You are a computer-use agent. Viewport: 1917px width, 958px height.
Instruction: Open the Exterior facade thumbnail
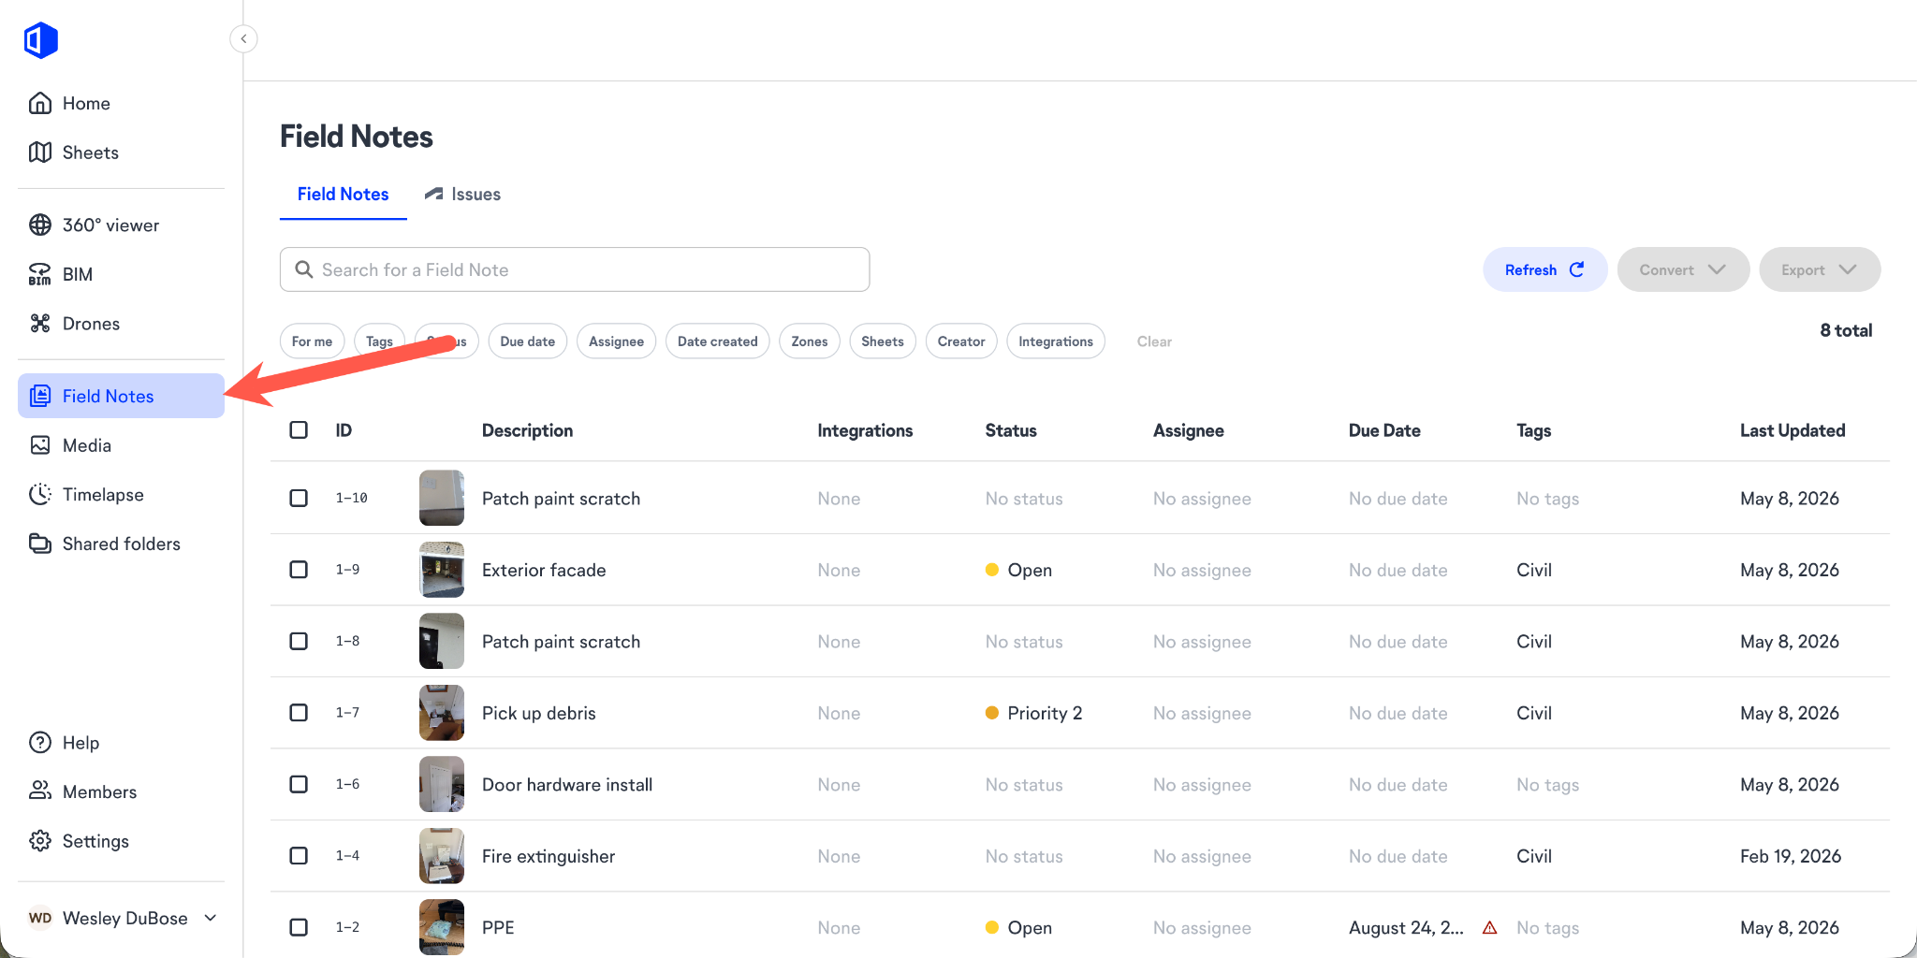point(442,570)
